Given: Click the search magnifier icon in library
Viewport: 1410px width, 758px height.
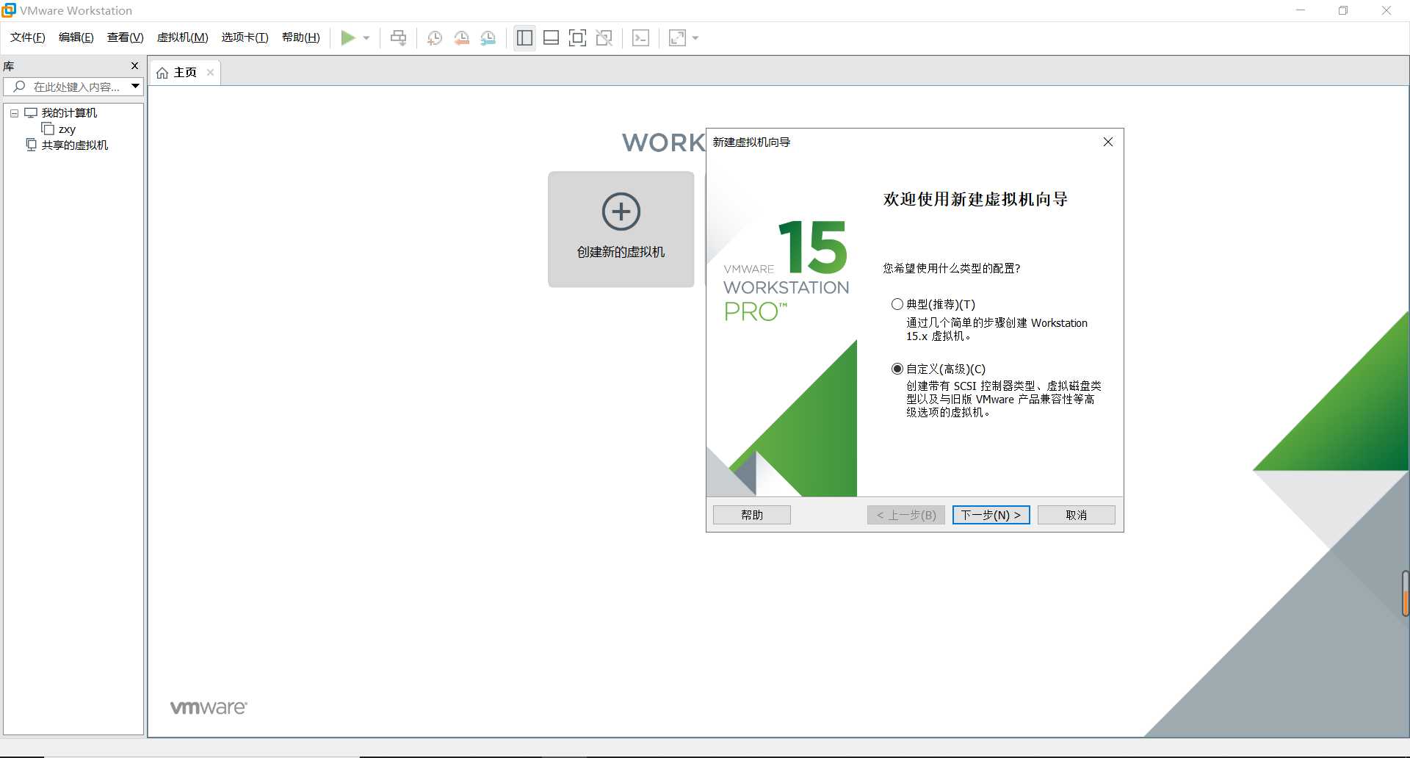Looking at the screenshot, I should (x=20, y=87).
